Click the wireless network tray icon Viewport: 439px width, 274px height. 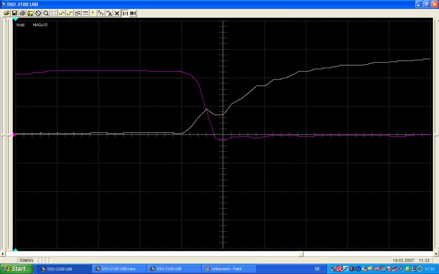pyautogui.click(x=389, y=269)
